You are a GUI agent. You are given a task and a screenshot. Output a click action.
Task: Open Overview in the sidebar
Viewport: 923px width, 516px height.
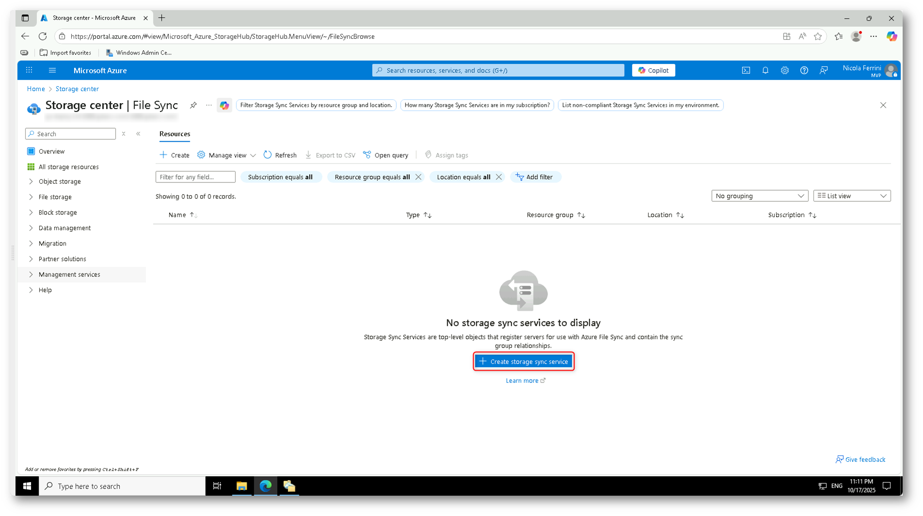[x=51, y=152]
